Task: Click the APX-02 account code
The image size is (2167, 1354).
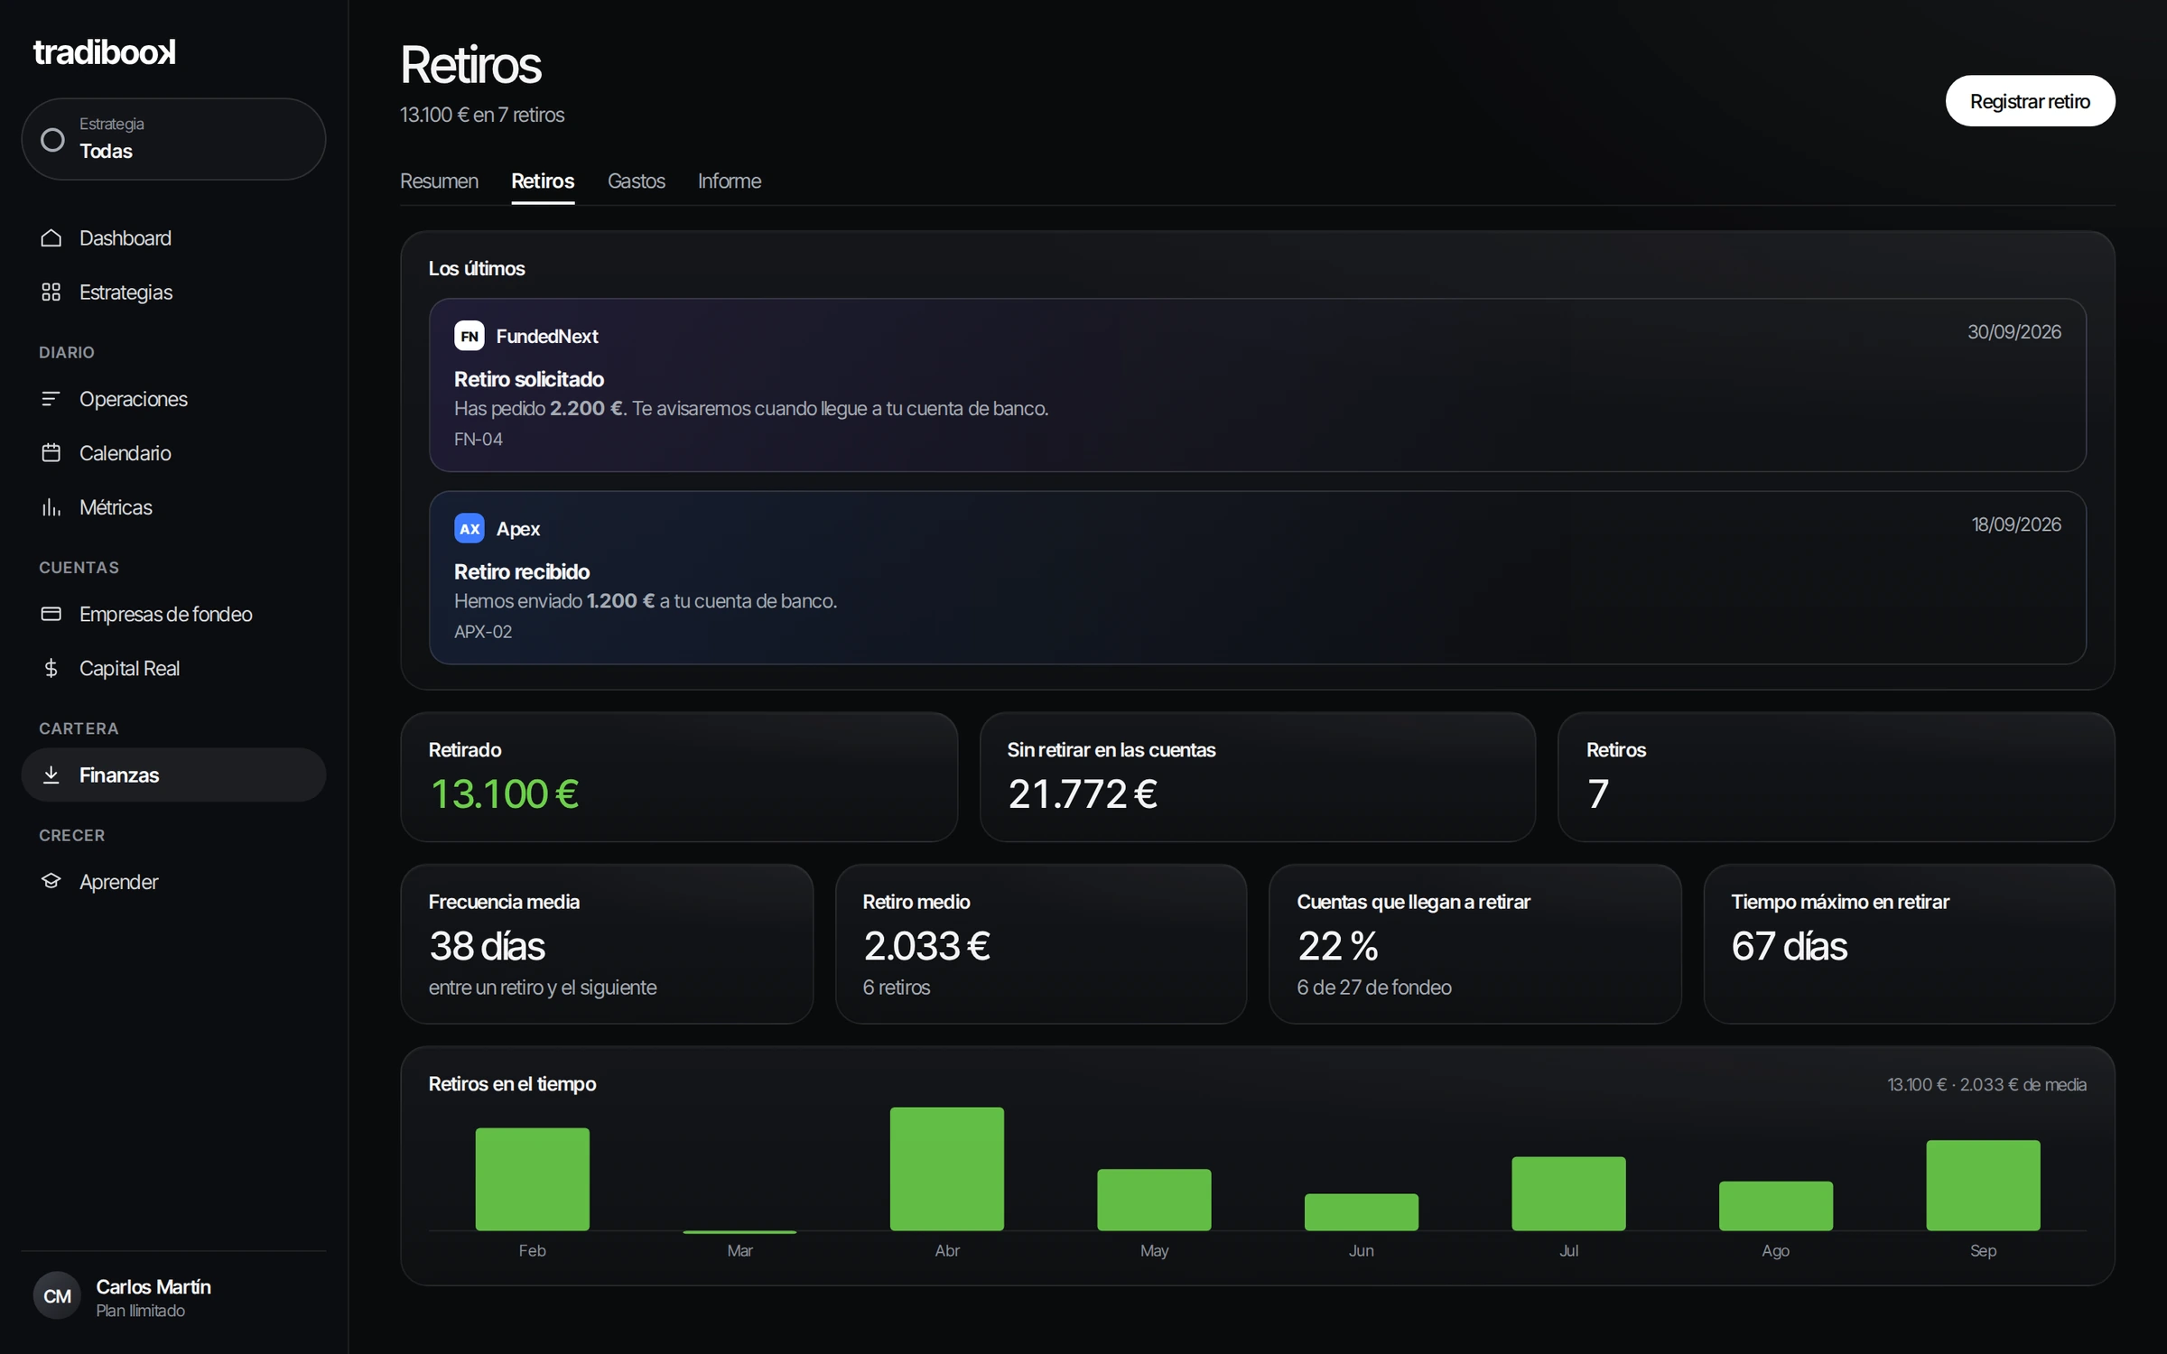Action: pyautogui.click(x=483, y=632)
